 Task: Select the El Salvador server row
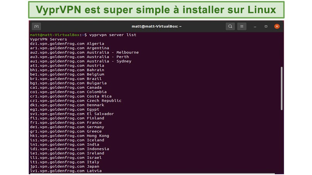tap(72, 114)
